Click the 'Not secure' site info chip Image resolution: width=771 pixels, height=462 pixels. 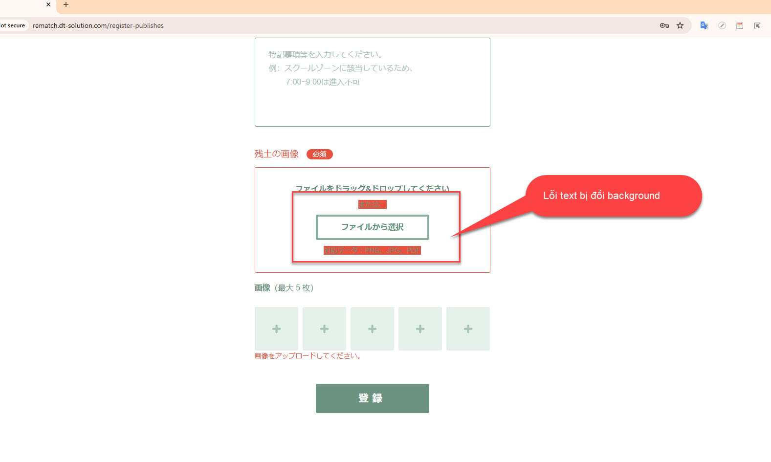pos(13,25)
